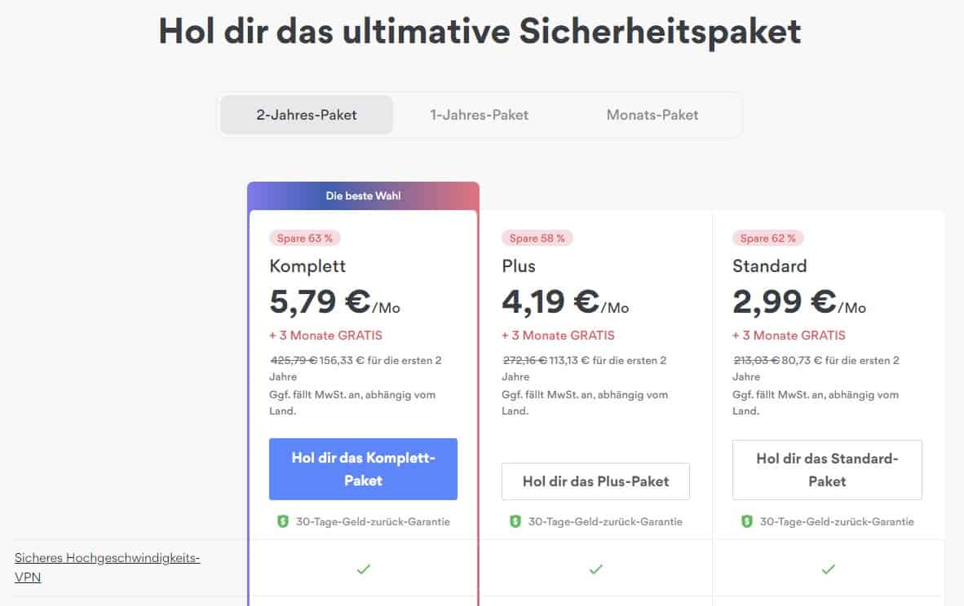This screenshot has height=606, width=964.
Task: Select the 2-Jahres-Paket tab
Action: point(307,115)
